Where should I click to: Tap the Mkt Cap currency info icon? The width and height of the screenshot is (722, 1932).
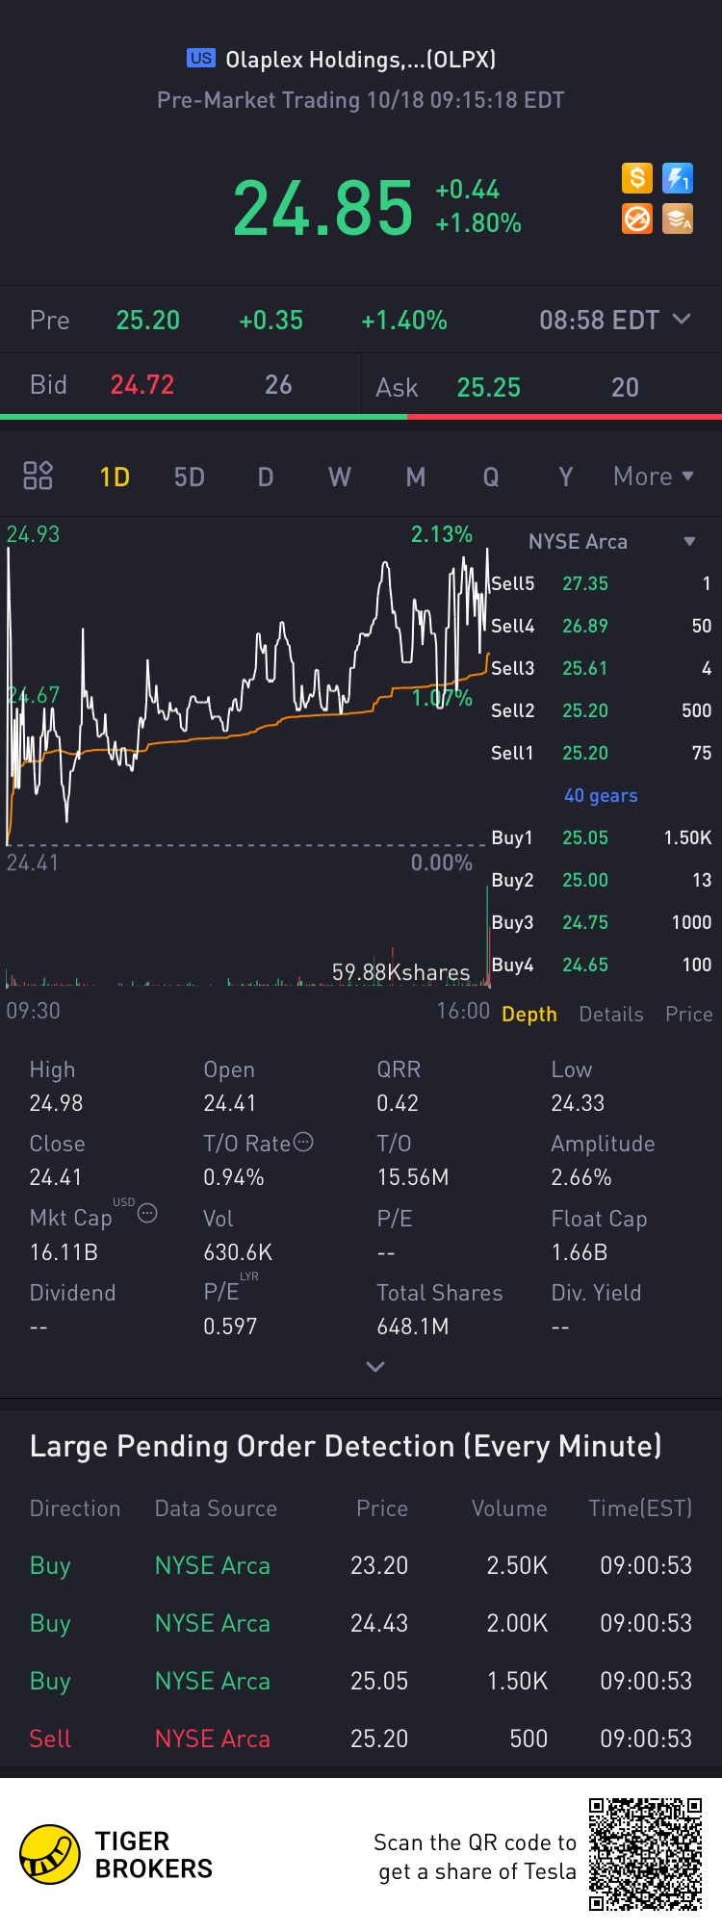147,1213
